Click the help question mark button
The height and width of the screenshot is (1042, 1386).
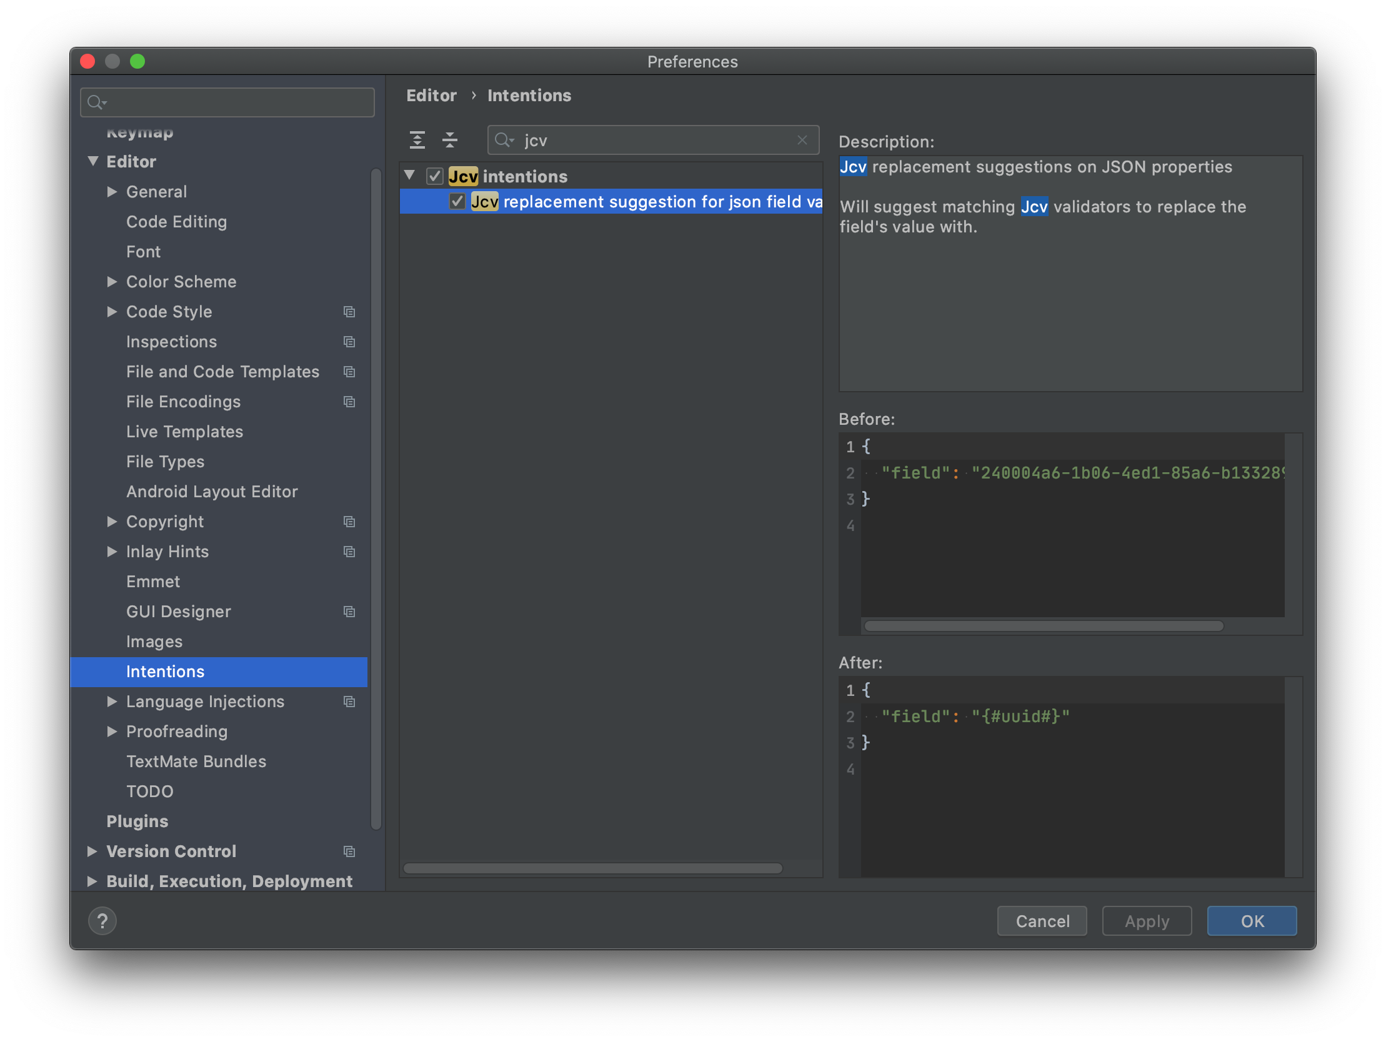pyautogui.click(x=102, y=920)
